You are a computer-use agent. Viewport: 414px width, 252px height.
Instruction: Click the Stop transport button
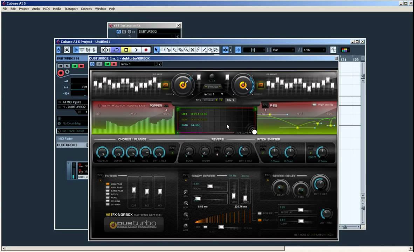(x=126, y=50)
